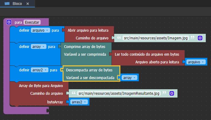Edit the ImagemResultante.jpg path text field
Viewport: 211px width, 120px height.
point(119,93)
